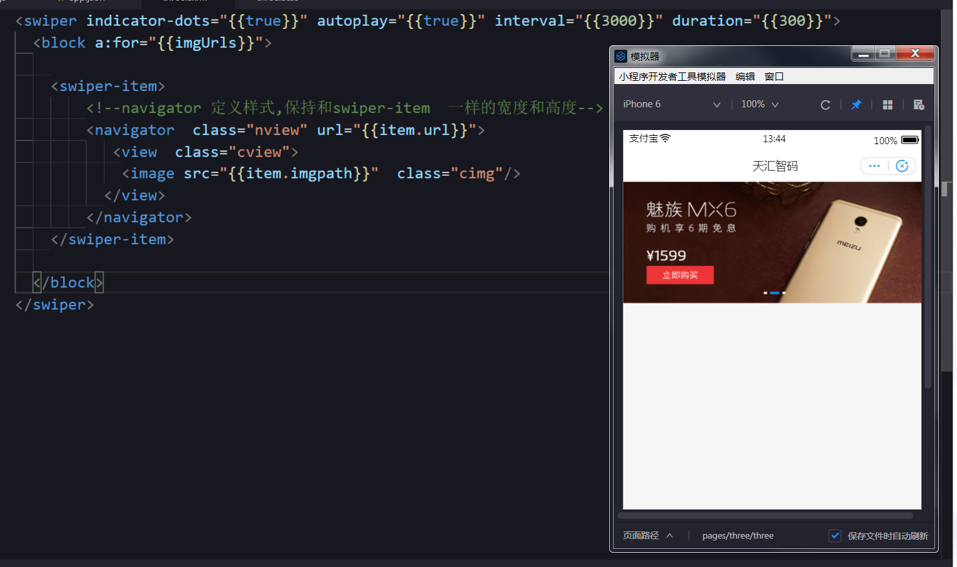Click the simulator window app icon
This screenshot has height=567, width=957.
pos(621,56)
